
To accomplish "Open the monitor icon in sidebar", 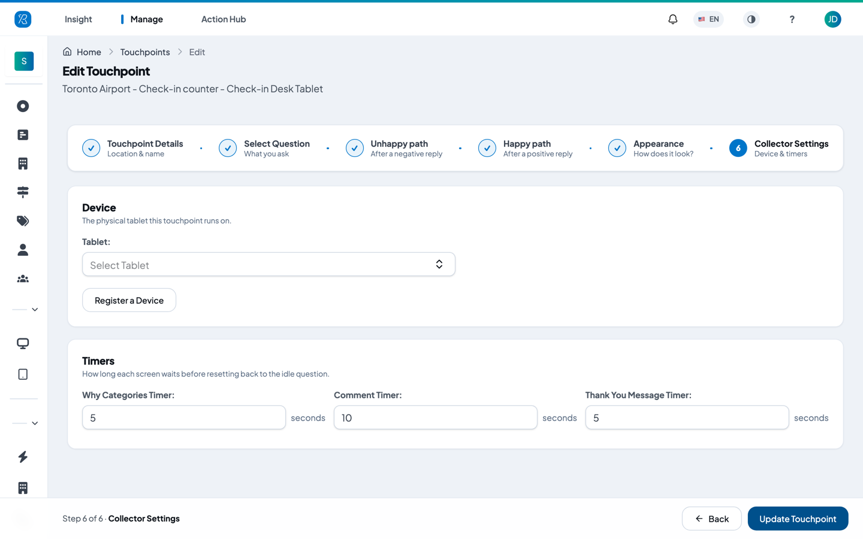I will click(x=23, y=344).
